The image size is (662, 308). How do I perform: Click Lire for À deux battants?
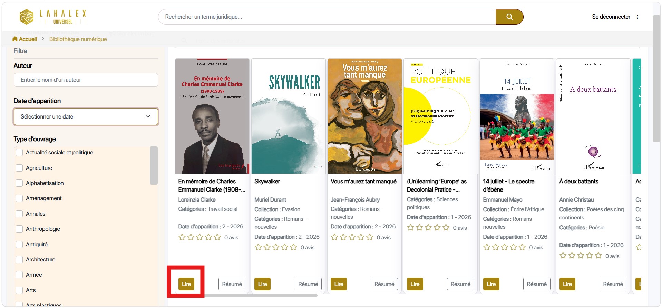567,284
